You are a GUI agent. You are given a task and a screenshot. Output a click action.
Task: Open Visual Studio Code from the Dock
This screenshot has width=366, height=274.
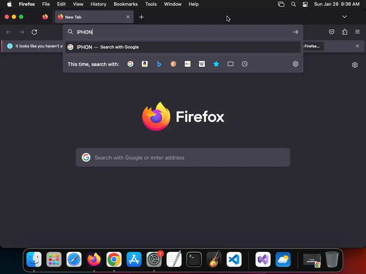234,259
